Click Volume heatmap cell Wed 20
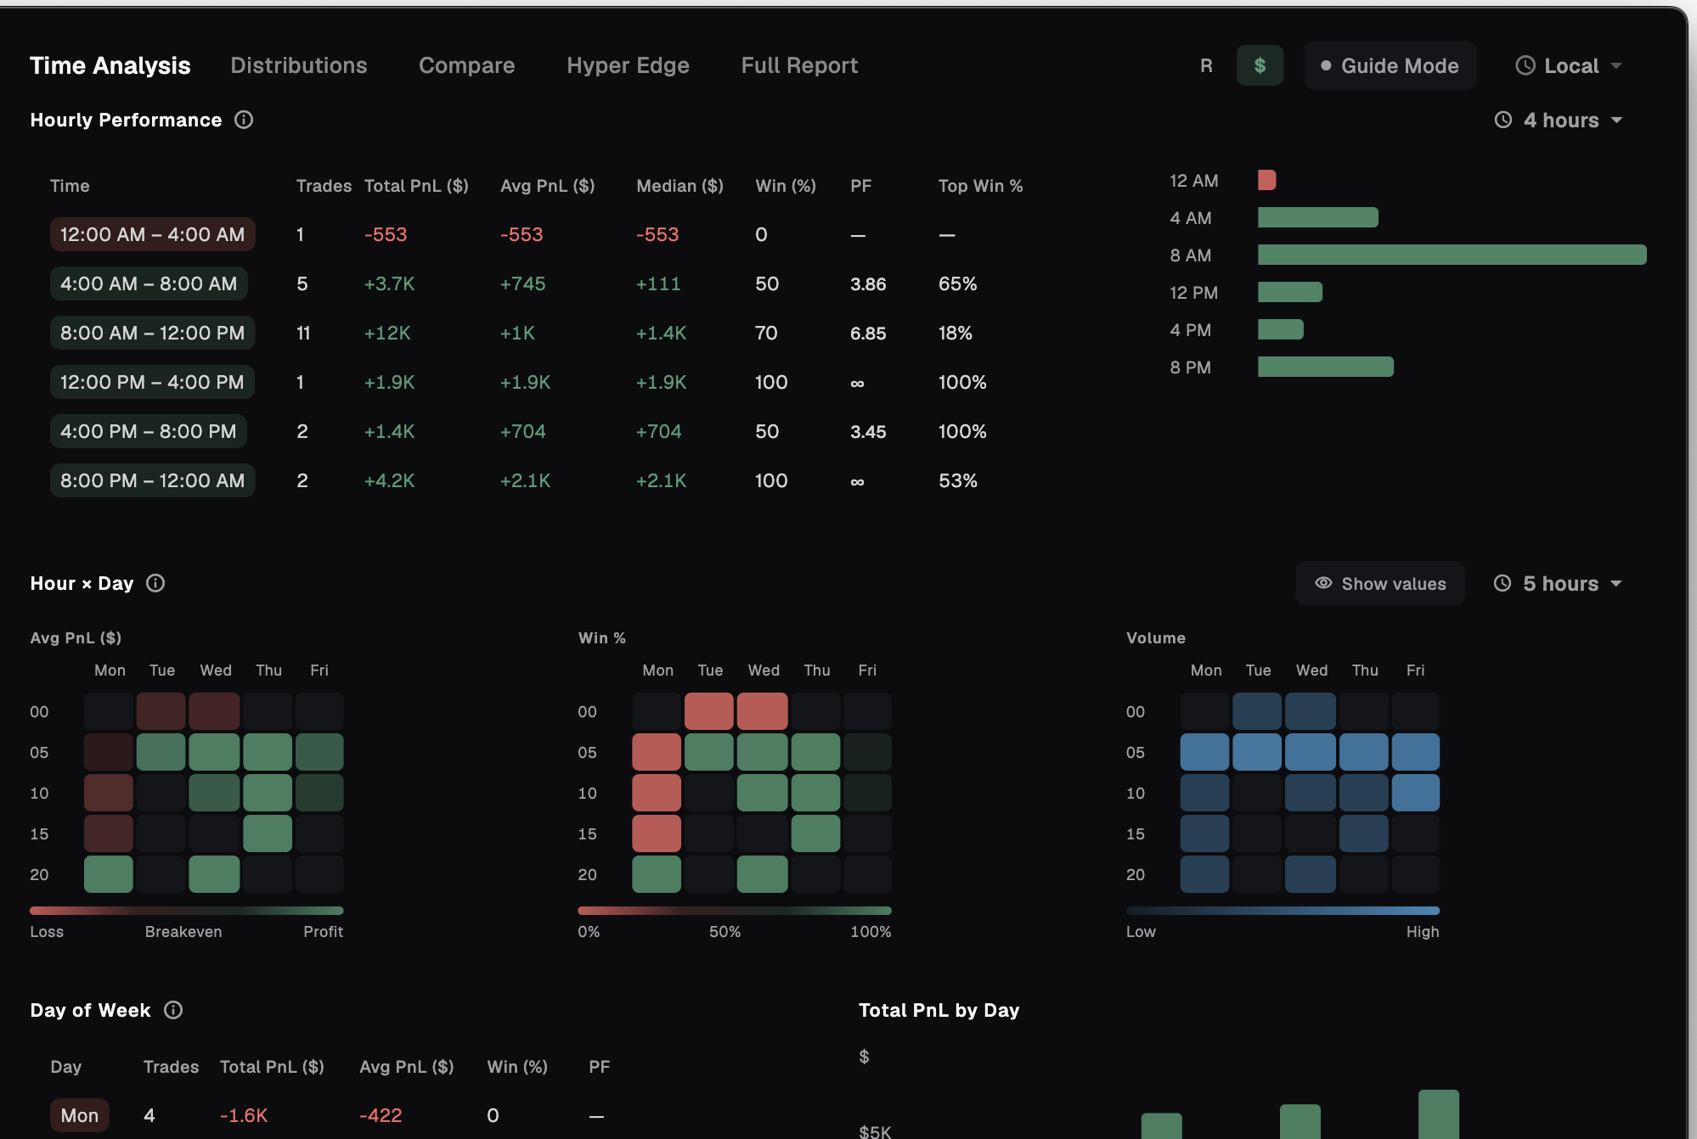The width and height of the screenshot is (1697, 1139). click(x=1311, y=874)
